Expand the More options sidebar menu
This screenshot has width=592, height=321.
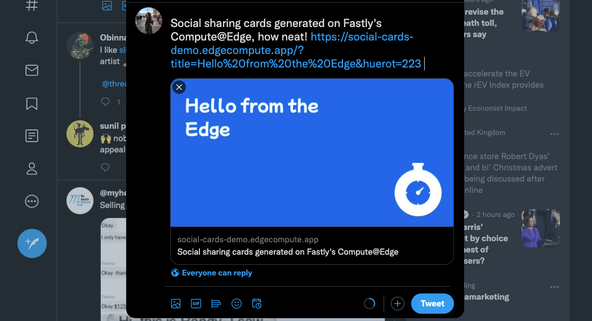(x=32, y=201)
